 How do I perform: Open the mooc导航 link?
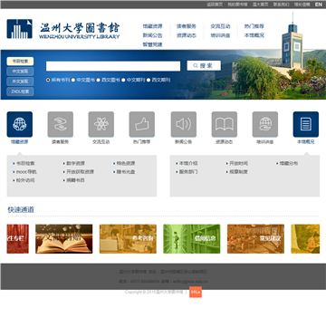click(x=26, y=172)
